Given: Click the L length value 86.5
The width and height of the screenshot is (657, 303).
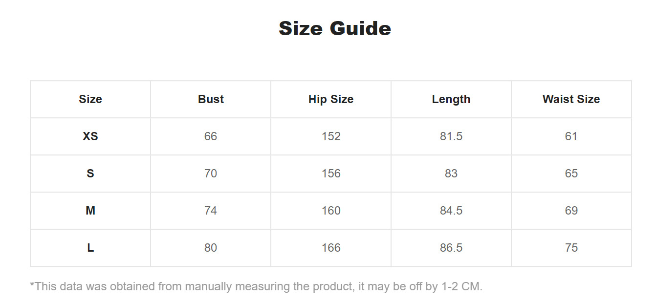Looking at the screenshot, I should point(451,248).
